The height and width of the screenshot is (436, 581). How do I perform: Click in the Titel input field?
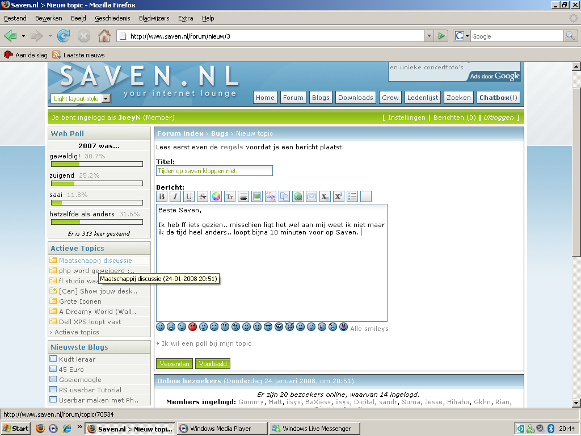(x=214, y=170)
